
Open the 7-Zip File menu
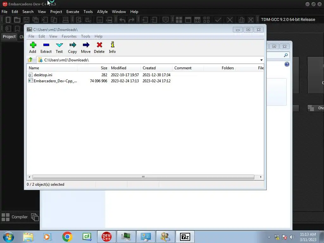point(31,36)
